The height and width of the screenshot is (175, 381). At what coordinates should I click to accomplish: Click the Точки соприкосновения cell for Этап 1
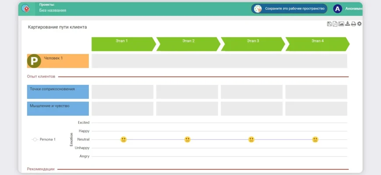122,92
